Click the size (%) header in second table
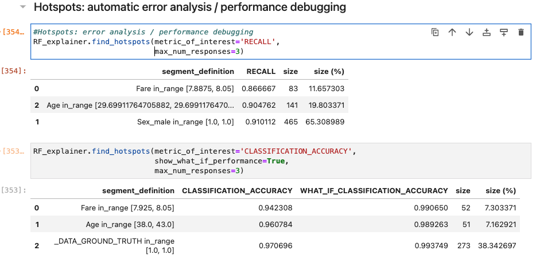The image size is (536, 262). (x=501, y=190)
